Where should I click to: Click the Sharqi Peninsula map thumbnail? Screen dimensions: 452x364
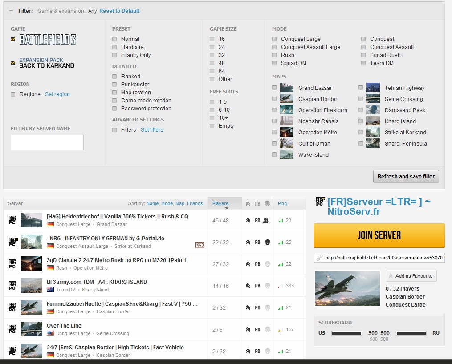point(373,143)
